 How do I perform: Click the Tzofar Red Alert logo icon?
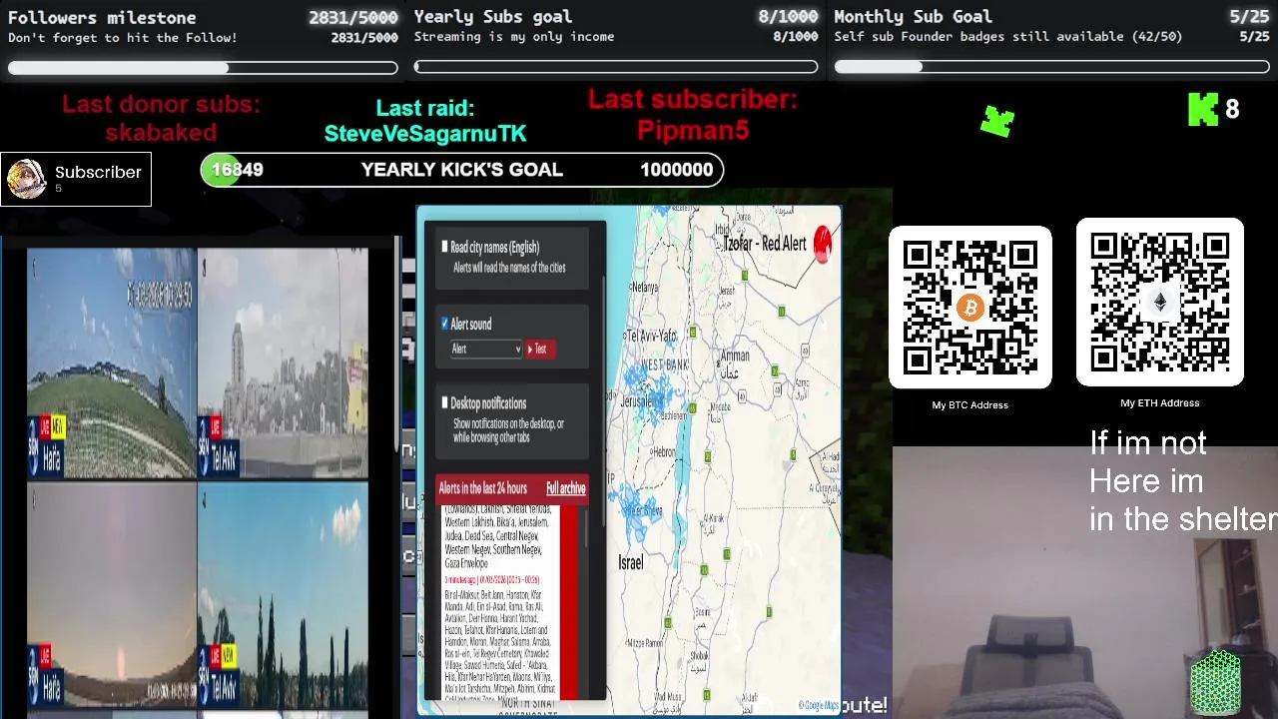[823, 243]
